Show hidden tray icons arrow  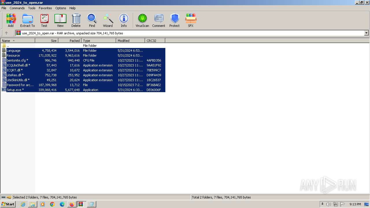click(322, 204)
